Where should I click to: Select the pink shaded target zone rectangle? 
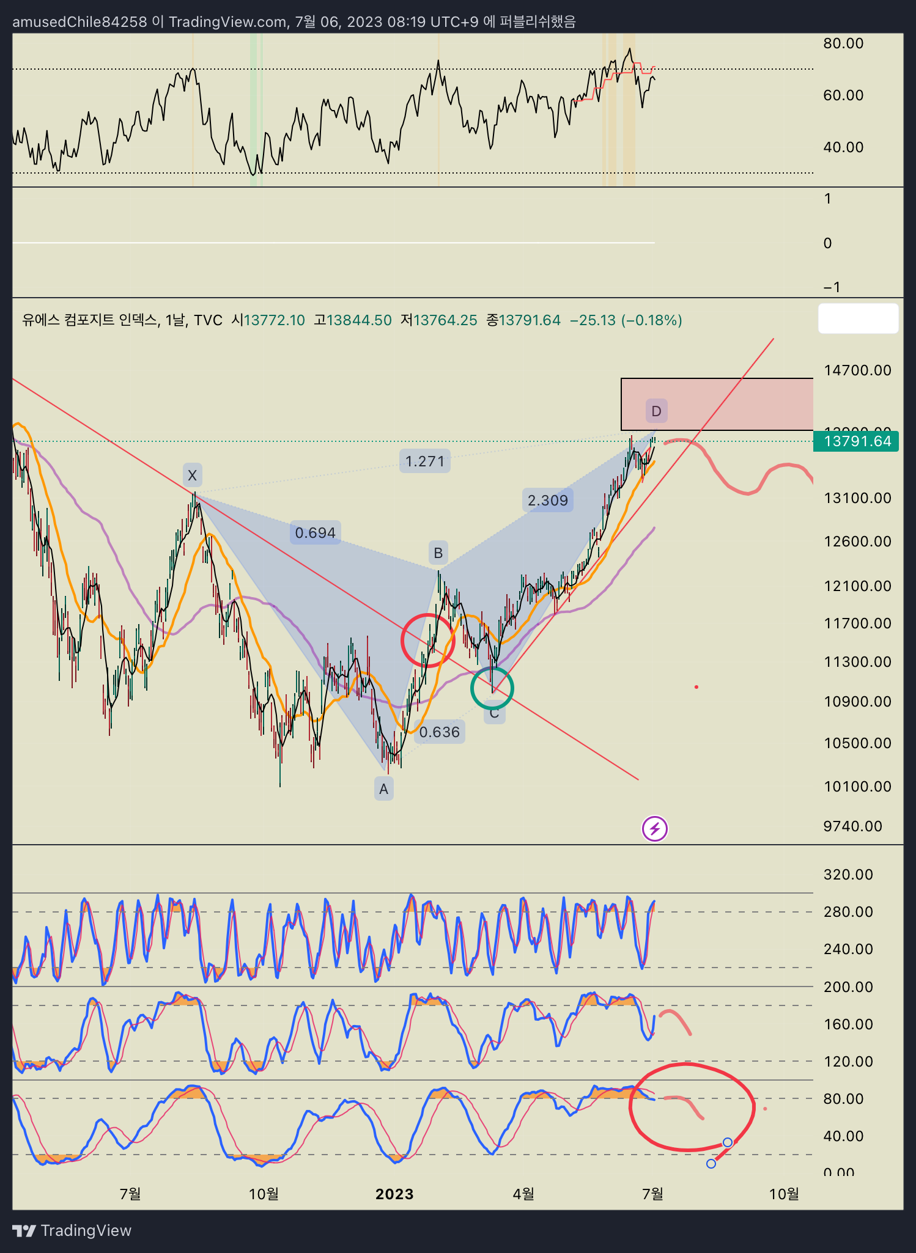click(x=717, y=404)
